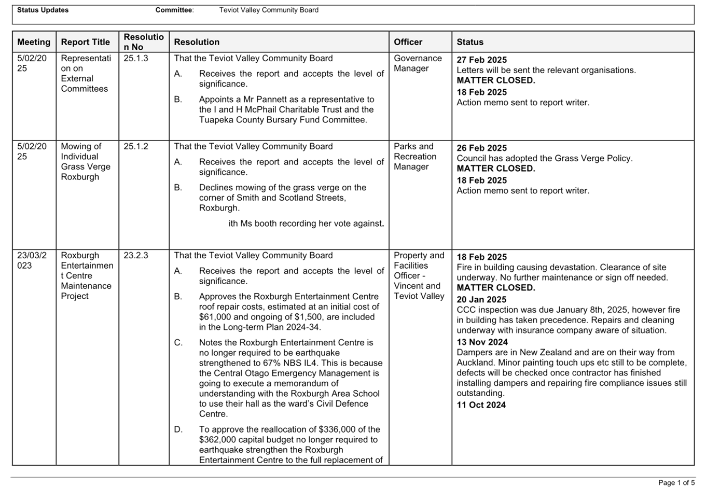Viewport: 706px width, 487px height.
Task: Click the Meeting column header
Action: (34, 42)
